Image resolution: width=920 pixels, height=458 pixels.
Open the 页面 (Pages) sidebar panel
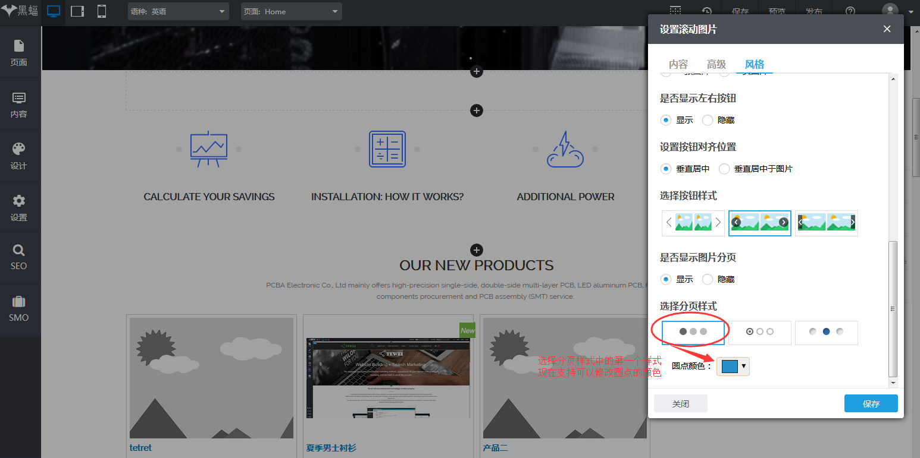coord(19,52)
